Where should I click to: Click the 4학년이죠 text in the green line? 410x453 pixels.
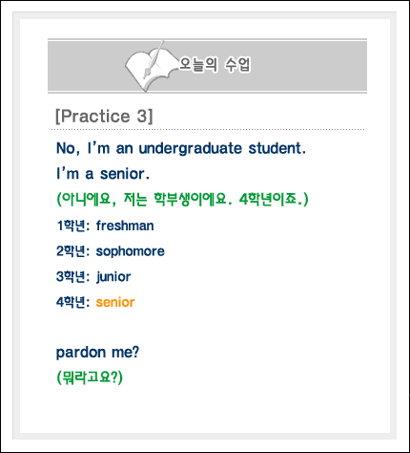(270, 200)
